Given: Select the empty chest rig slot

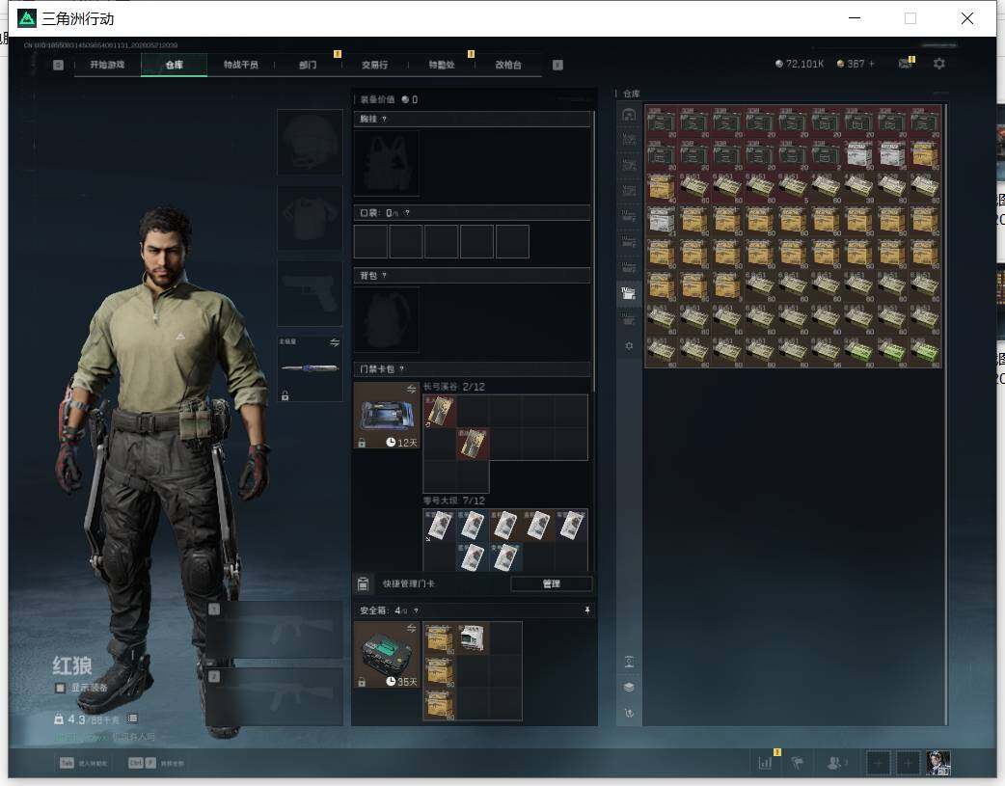Looking at the screenshot, I should pyautogui.click(x=387, y=164).
